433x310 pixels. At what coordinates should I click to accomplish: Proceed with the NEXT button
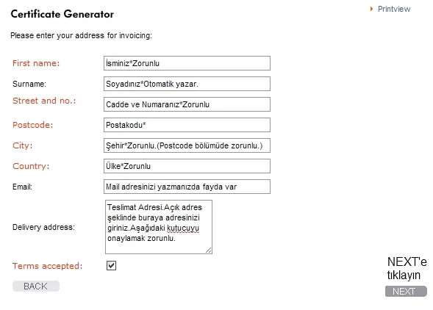tap(406, 291)
